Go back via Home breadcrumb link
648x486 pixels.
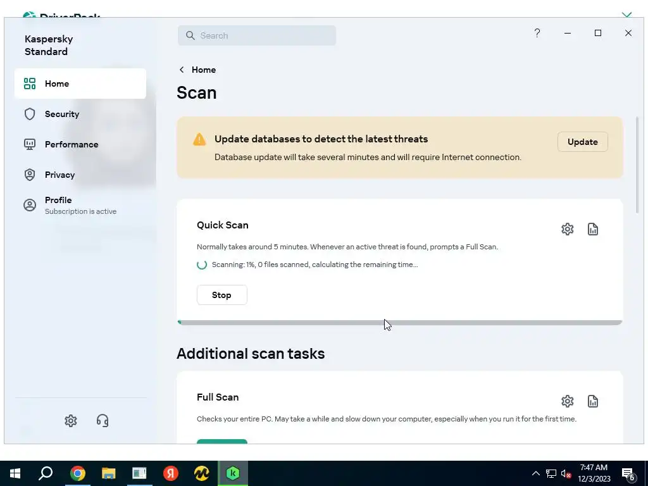[204, 70]
